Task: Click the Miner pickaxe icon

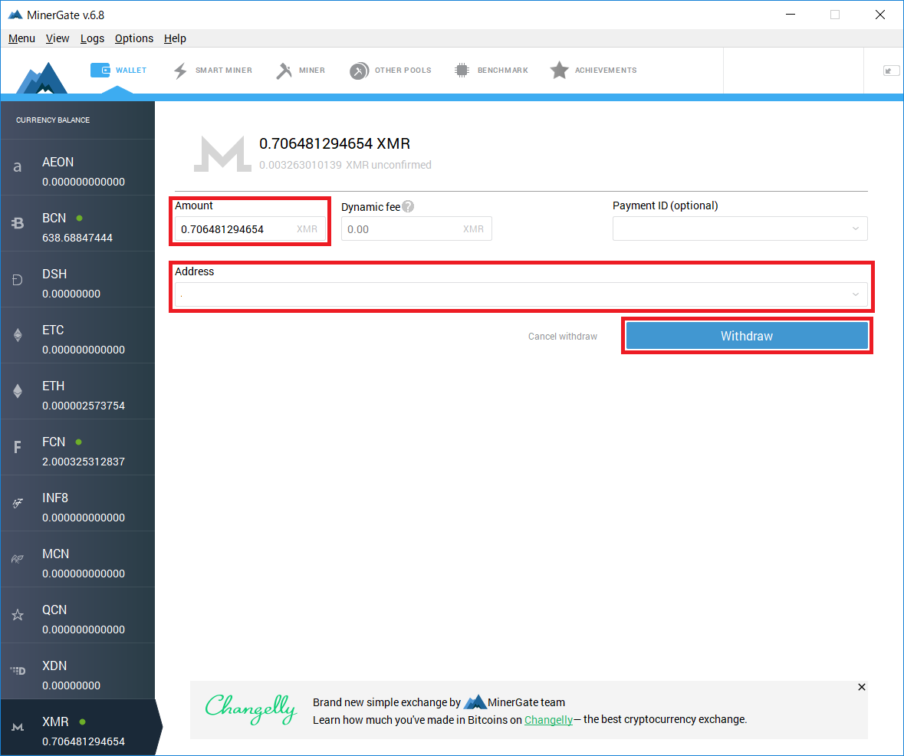Action: (284, 71)
